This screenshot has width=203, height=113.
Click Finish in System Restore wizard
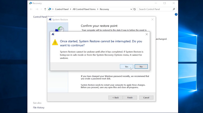tap(130, 98)
